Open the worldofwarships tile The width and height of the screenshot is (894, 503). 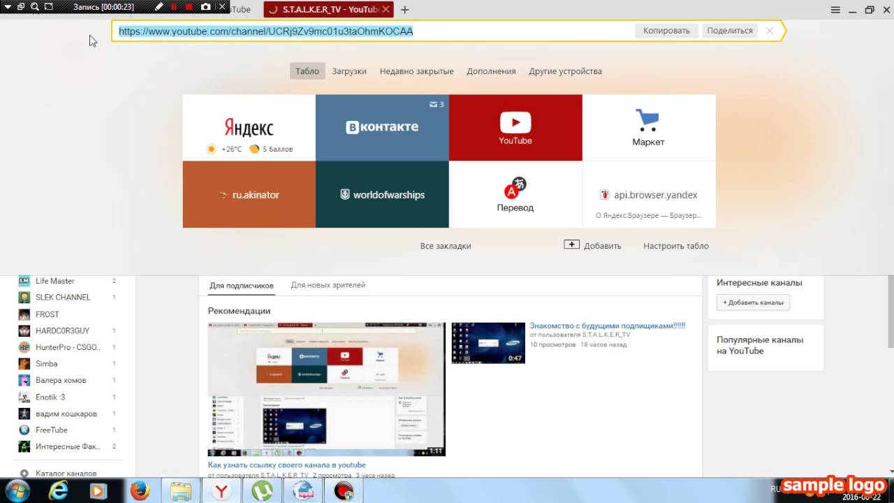(382, 194)
